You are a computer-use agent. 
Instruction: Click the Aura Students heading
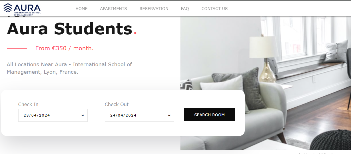point(72,29)
